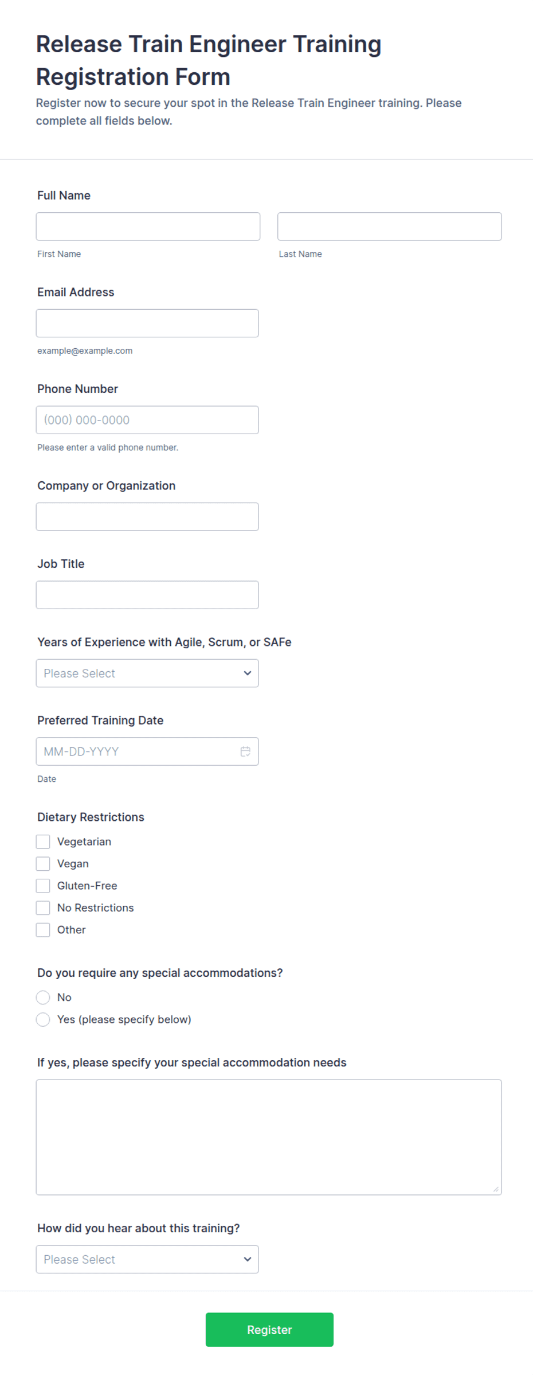Select the Email Address input
The height and width of the screenshot is (1375, 533).
click(x=147, y=324)
